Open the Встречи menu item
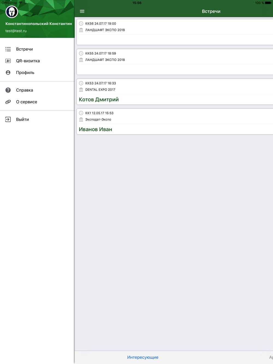The width and height of the screenshot is (273, 364). (37, 49)
